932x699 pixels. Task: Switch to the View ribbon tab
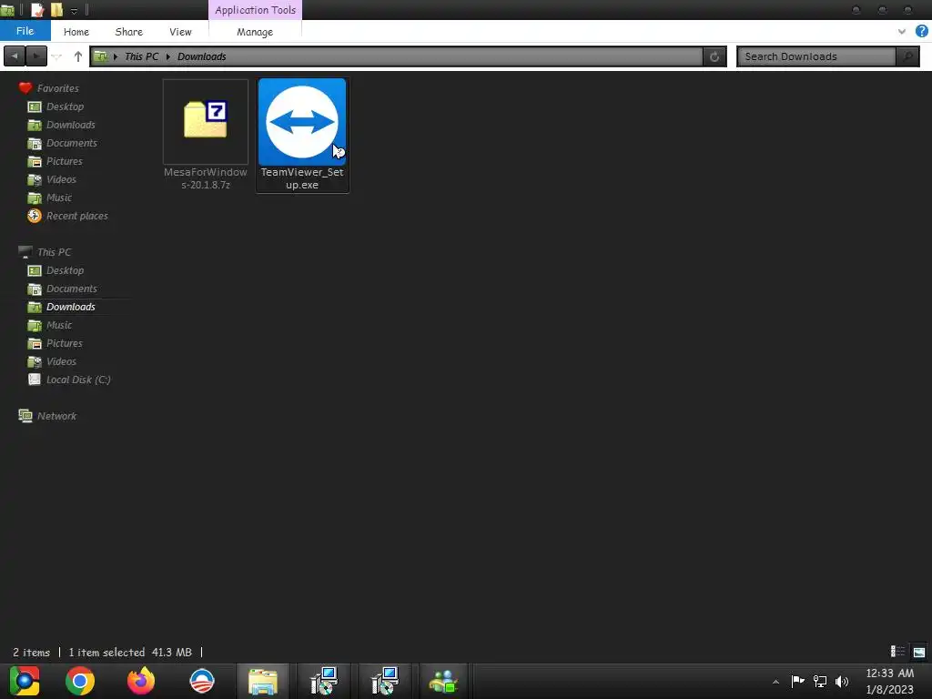(180, 32)
